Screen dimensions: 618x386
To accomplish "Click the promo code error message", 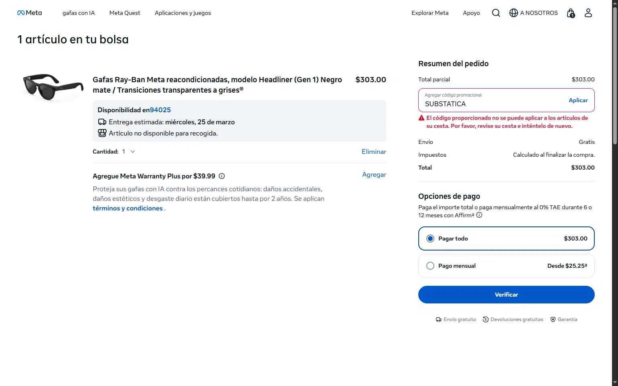I will pos(507,122).
